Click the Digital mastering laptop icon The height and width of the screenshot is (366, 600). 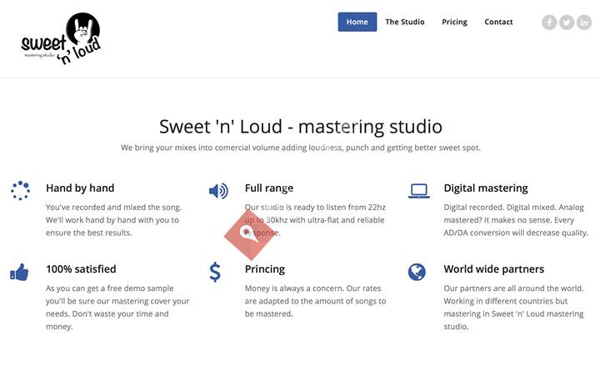(418, 190)
